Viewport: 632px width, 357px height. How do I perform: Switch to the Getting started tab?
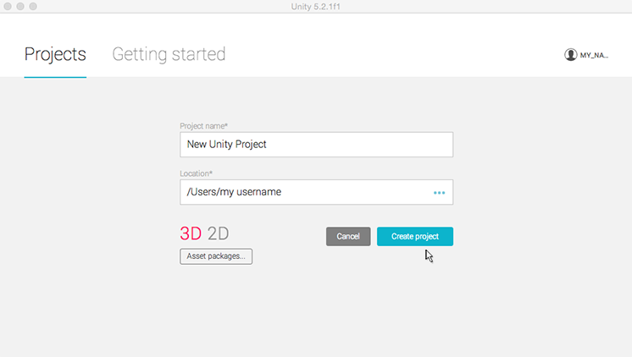point(169,54)
